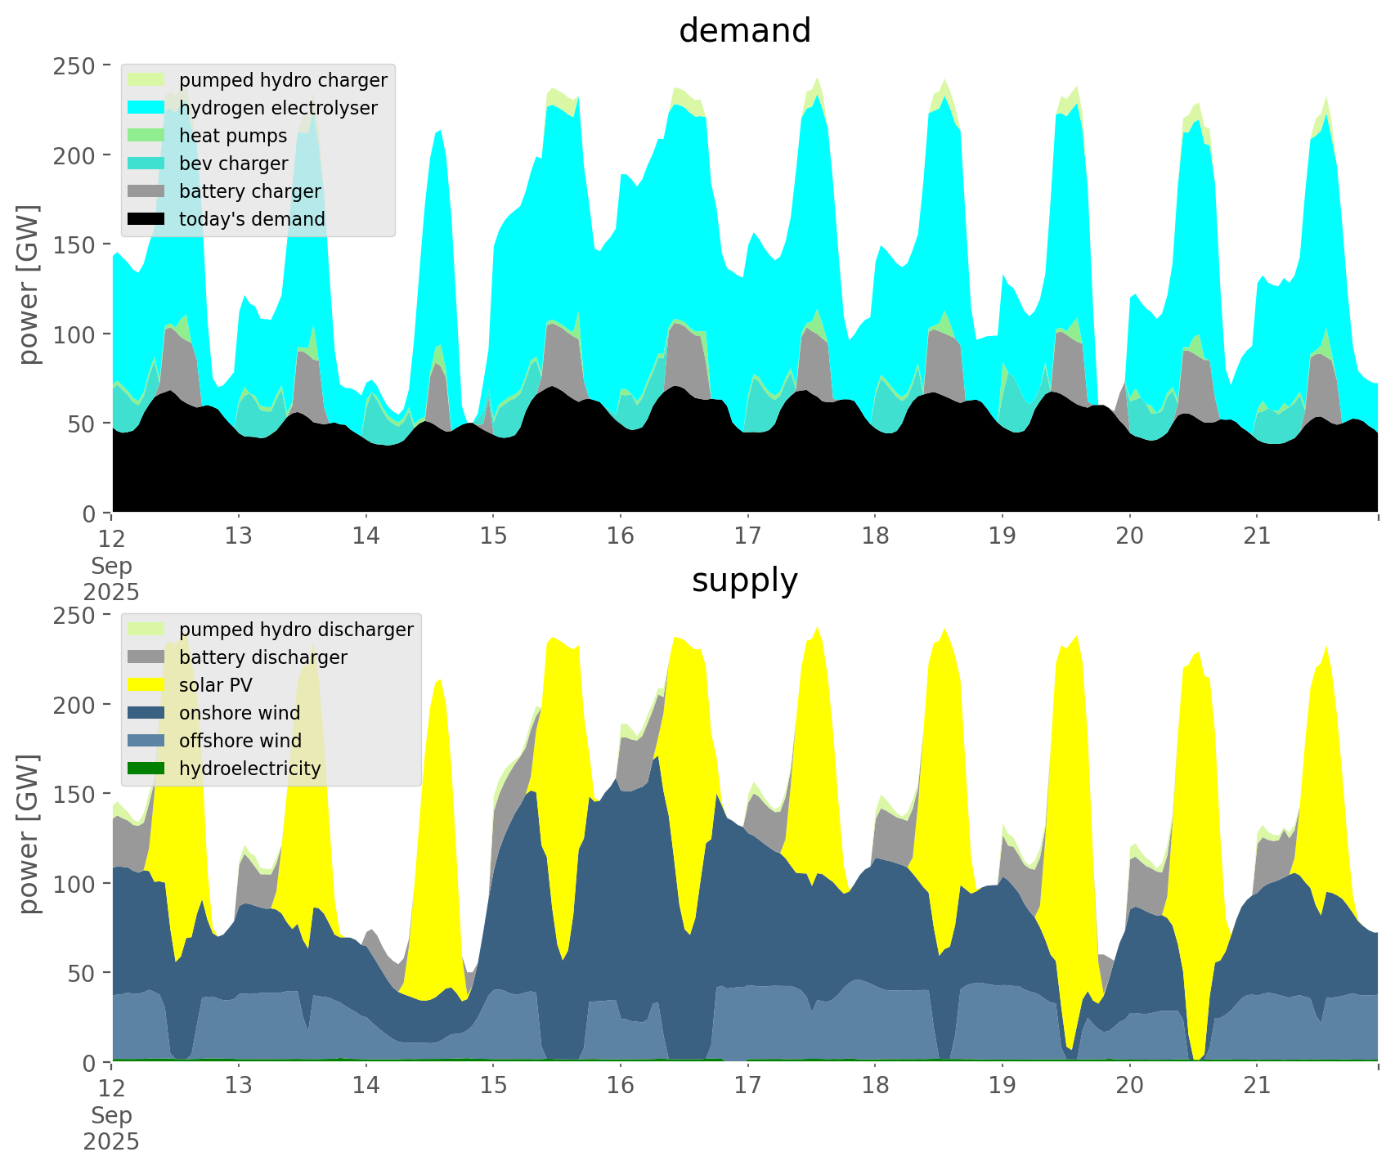This screenshot has width=1395, height=1170.
Task: Click the pumped hydro charger legend swatch
Action: 146,80
